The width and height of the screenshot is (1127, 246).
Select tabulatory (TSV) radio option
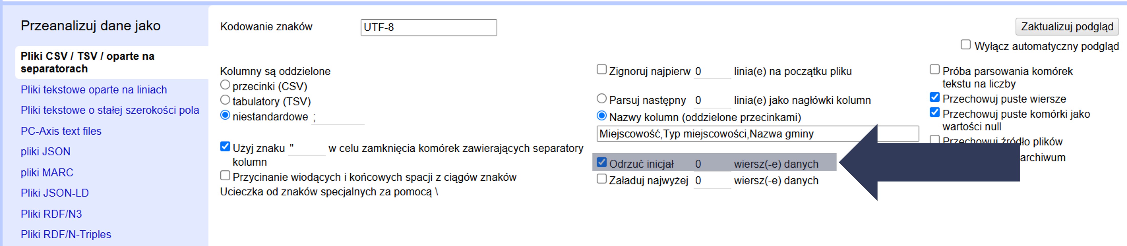point(225,100)
